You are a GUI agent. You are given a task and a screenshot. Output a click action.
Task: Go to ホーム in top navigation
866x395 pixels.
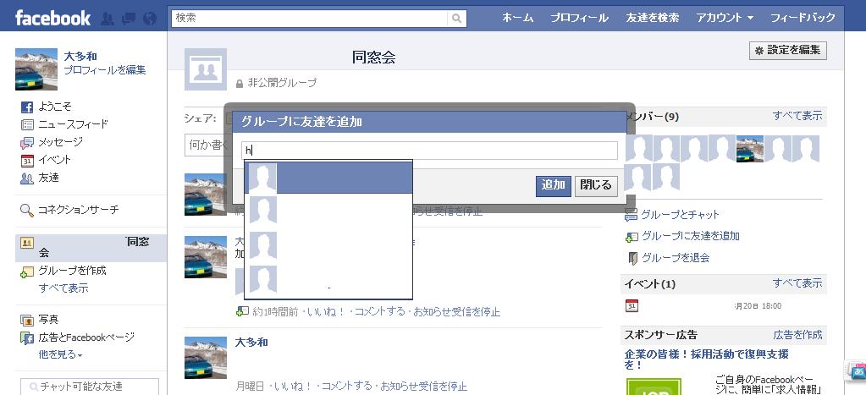tap(517, 18)
